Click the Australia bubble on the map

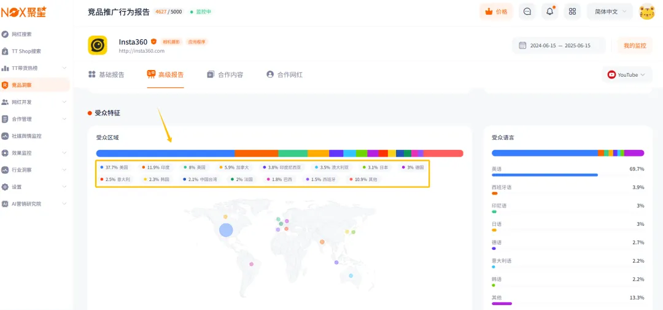[x=351, y=276]
